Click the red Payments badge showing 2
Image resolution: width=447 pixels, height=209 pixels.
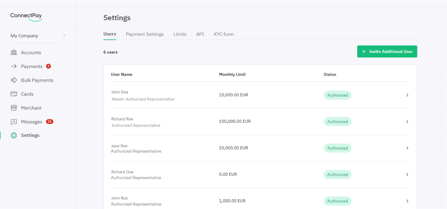[48, 66]
